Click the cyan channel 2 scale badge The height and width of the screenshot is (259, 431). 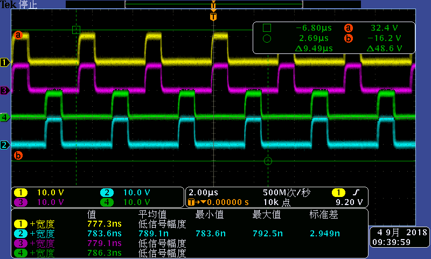[107, 193]
